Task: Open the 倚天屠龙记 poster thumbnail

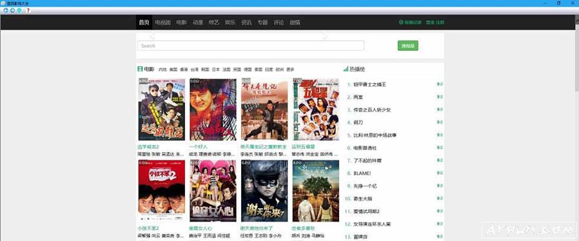Action: (264, 110)
